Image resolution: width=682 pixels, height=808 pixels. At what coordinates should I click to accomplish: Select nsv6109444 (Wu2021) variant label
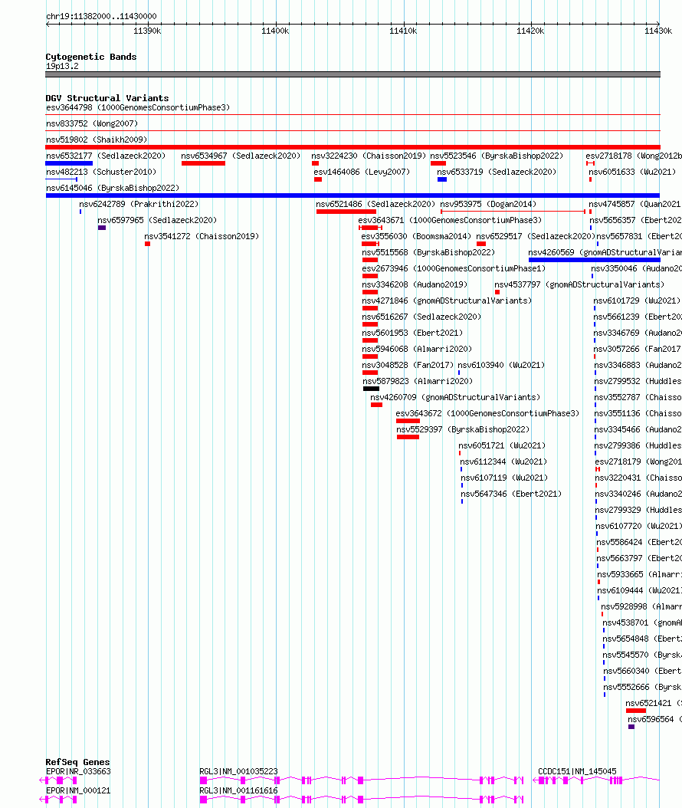(640, 590)
